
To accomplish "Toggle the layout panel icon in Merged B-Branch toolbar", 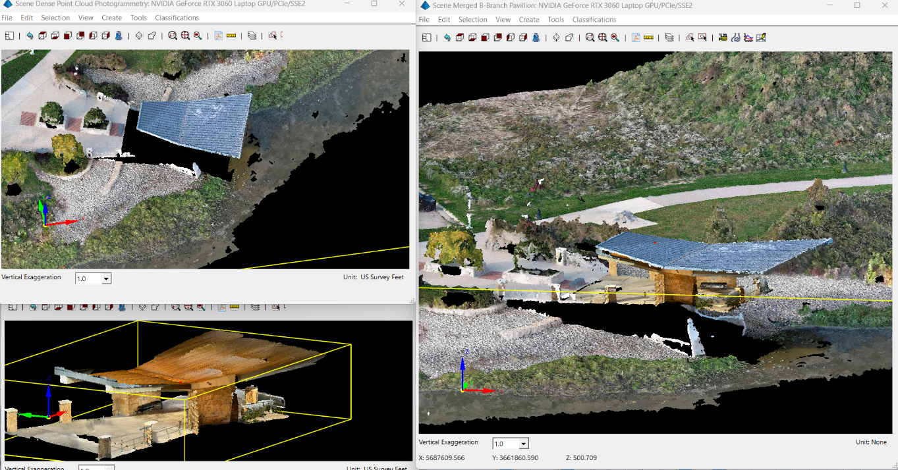I will pyautogui.click(x=427, y=38).
